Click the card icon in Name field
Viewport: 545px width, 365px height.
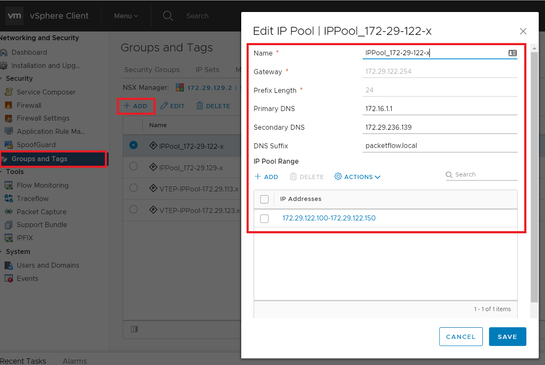point(512,53)
